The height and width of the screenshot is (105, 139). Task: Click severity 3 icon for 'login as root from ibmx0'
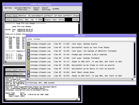29,47
